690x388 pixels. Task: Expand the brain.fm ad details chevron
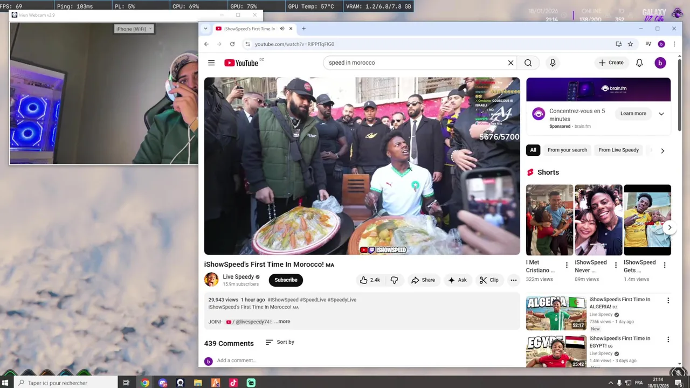(661, 114)
